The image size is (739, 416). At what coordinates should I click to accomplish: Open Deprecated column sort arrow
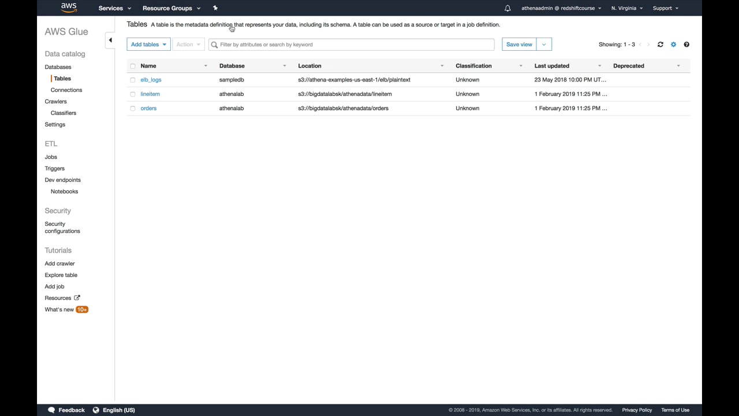click(678, 66)
